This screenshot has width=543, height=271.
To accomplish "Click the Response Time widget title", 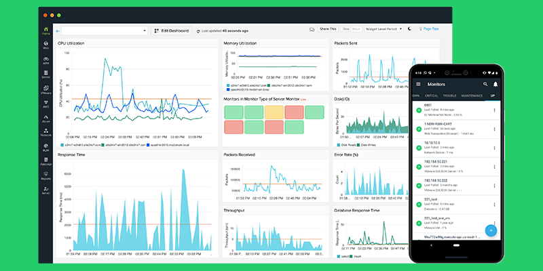I will pos(71,155).
